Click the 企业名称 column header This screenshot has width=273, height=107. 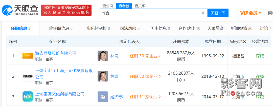[57, 42]
